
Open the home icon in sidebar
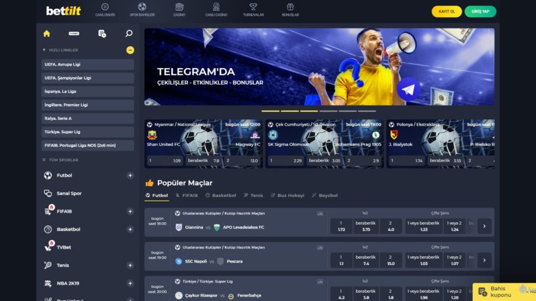point(47,33)
